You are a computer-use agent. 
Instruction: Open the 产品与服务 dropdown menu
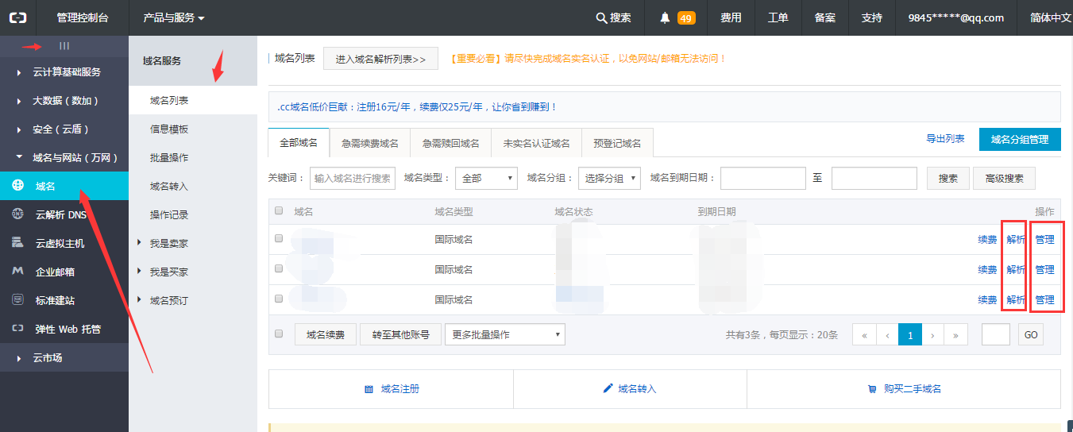(x=174, y=17)
